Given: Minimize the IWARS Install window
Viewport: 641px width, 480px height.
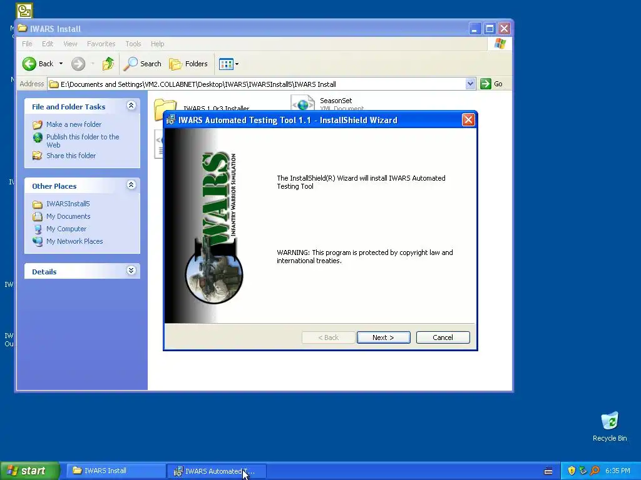Looking at the screenshot, I should (x=474, y=29).
